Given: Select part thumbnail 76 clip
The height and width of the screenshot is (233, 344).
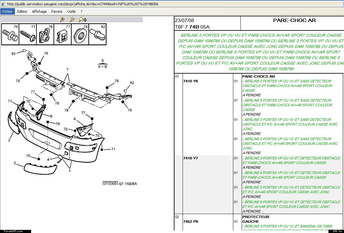Looking at the screenshot, I should coord(45,34).
